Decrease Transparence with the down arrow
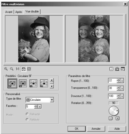This screenshot has height=134, width=129. [119, 89]
